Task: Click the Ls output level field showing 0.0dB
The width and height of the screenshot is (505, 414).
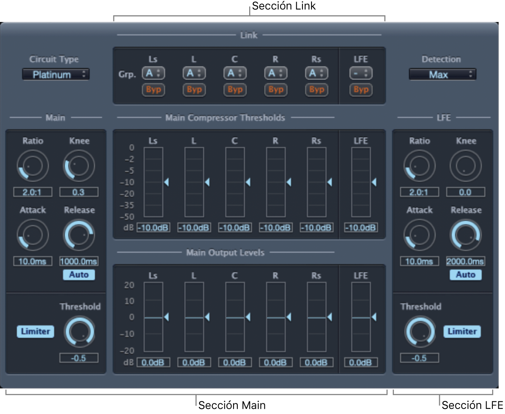Action: tap(153, 362)
